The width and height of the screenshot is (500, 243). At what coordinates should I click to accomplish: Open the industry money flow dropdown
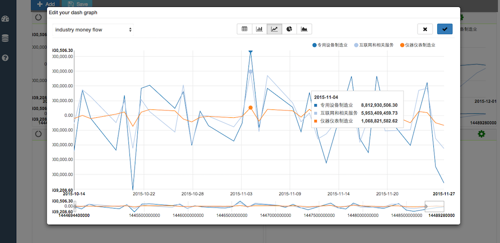(x=93, y=30)
